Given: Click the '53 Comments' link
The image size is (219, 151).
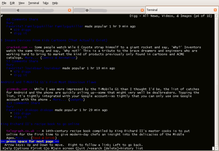Looking at the screenshot, I should tap(16, 61).
